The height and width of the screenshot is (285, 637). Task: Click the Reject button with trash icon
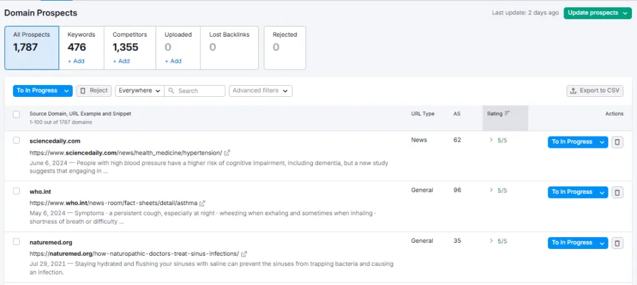pyautogui.click(x=94, y=91)
